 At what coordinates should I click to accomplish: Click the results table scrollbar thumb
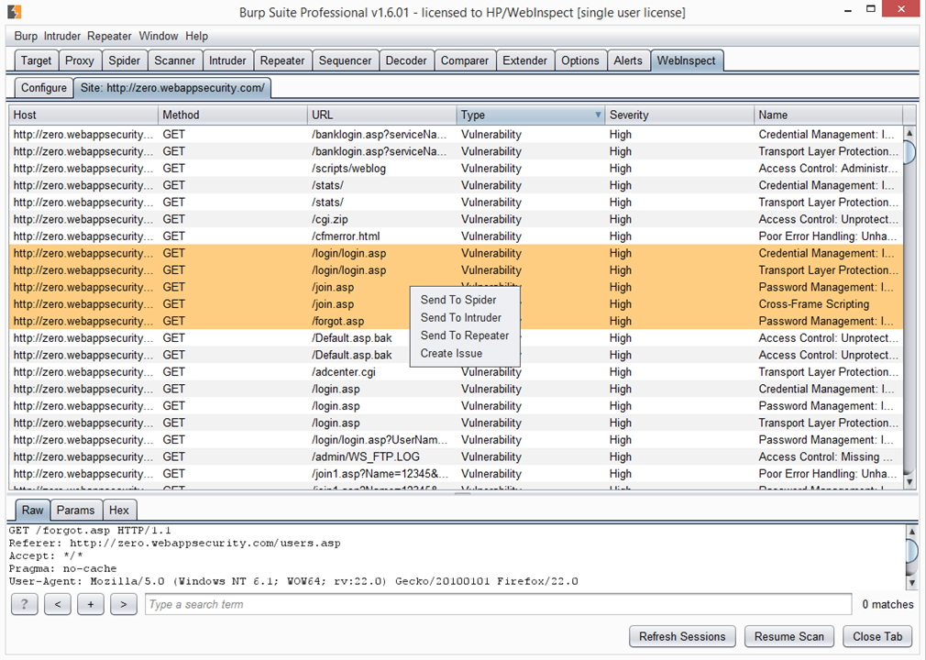click(909, 151)
